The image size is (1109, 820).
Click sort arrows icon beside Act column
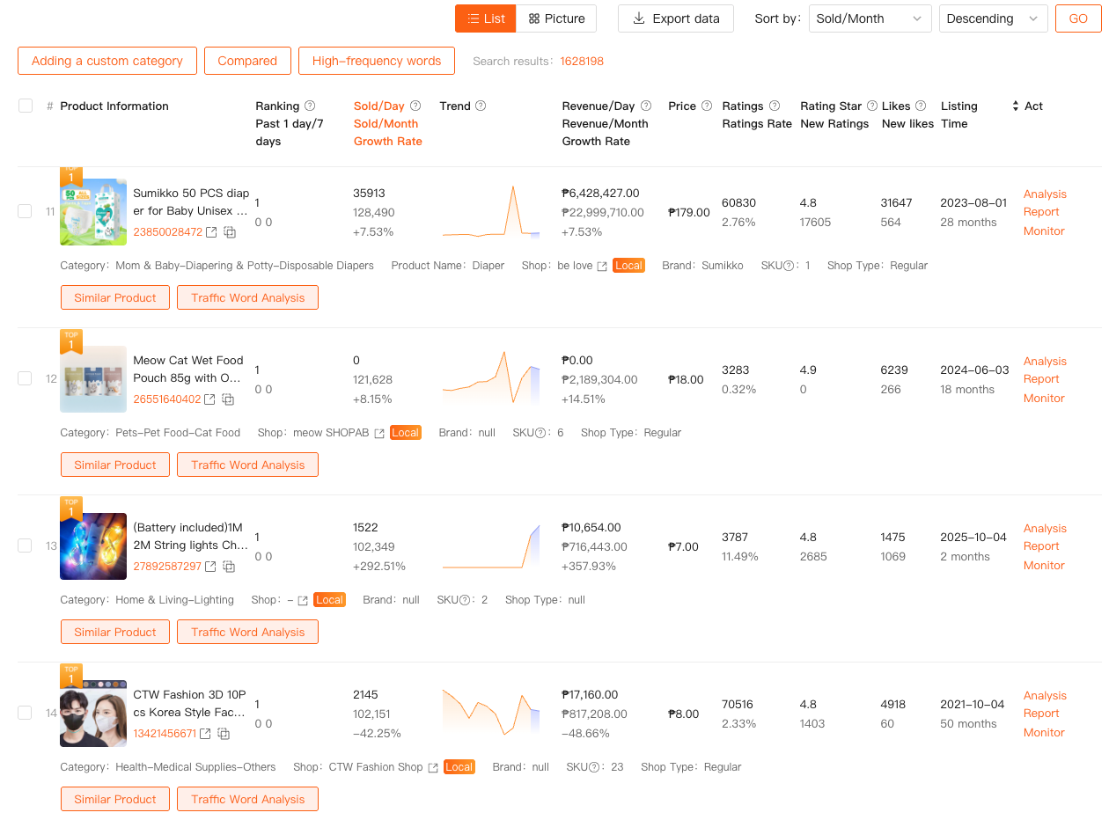[1015, 106]
